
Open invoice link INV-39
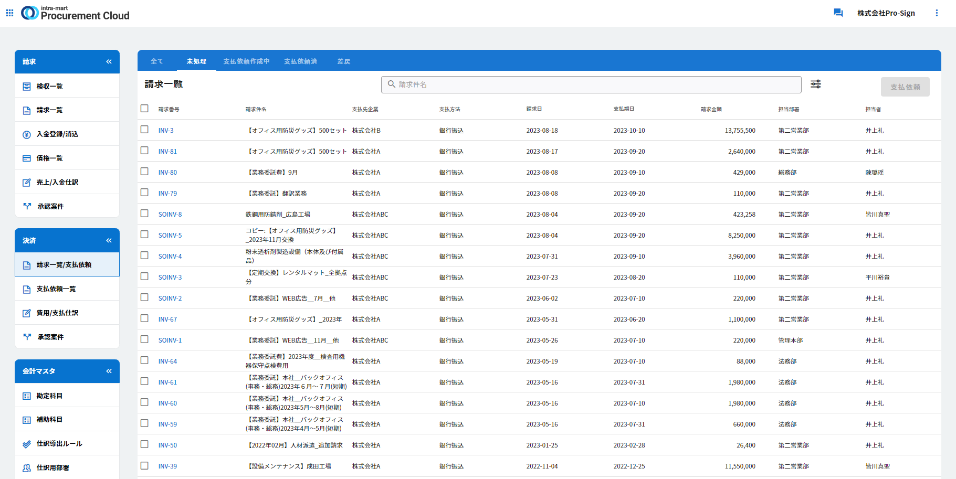point(167,466)
